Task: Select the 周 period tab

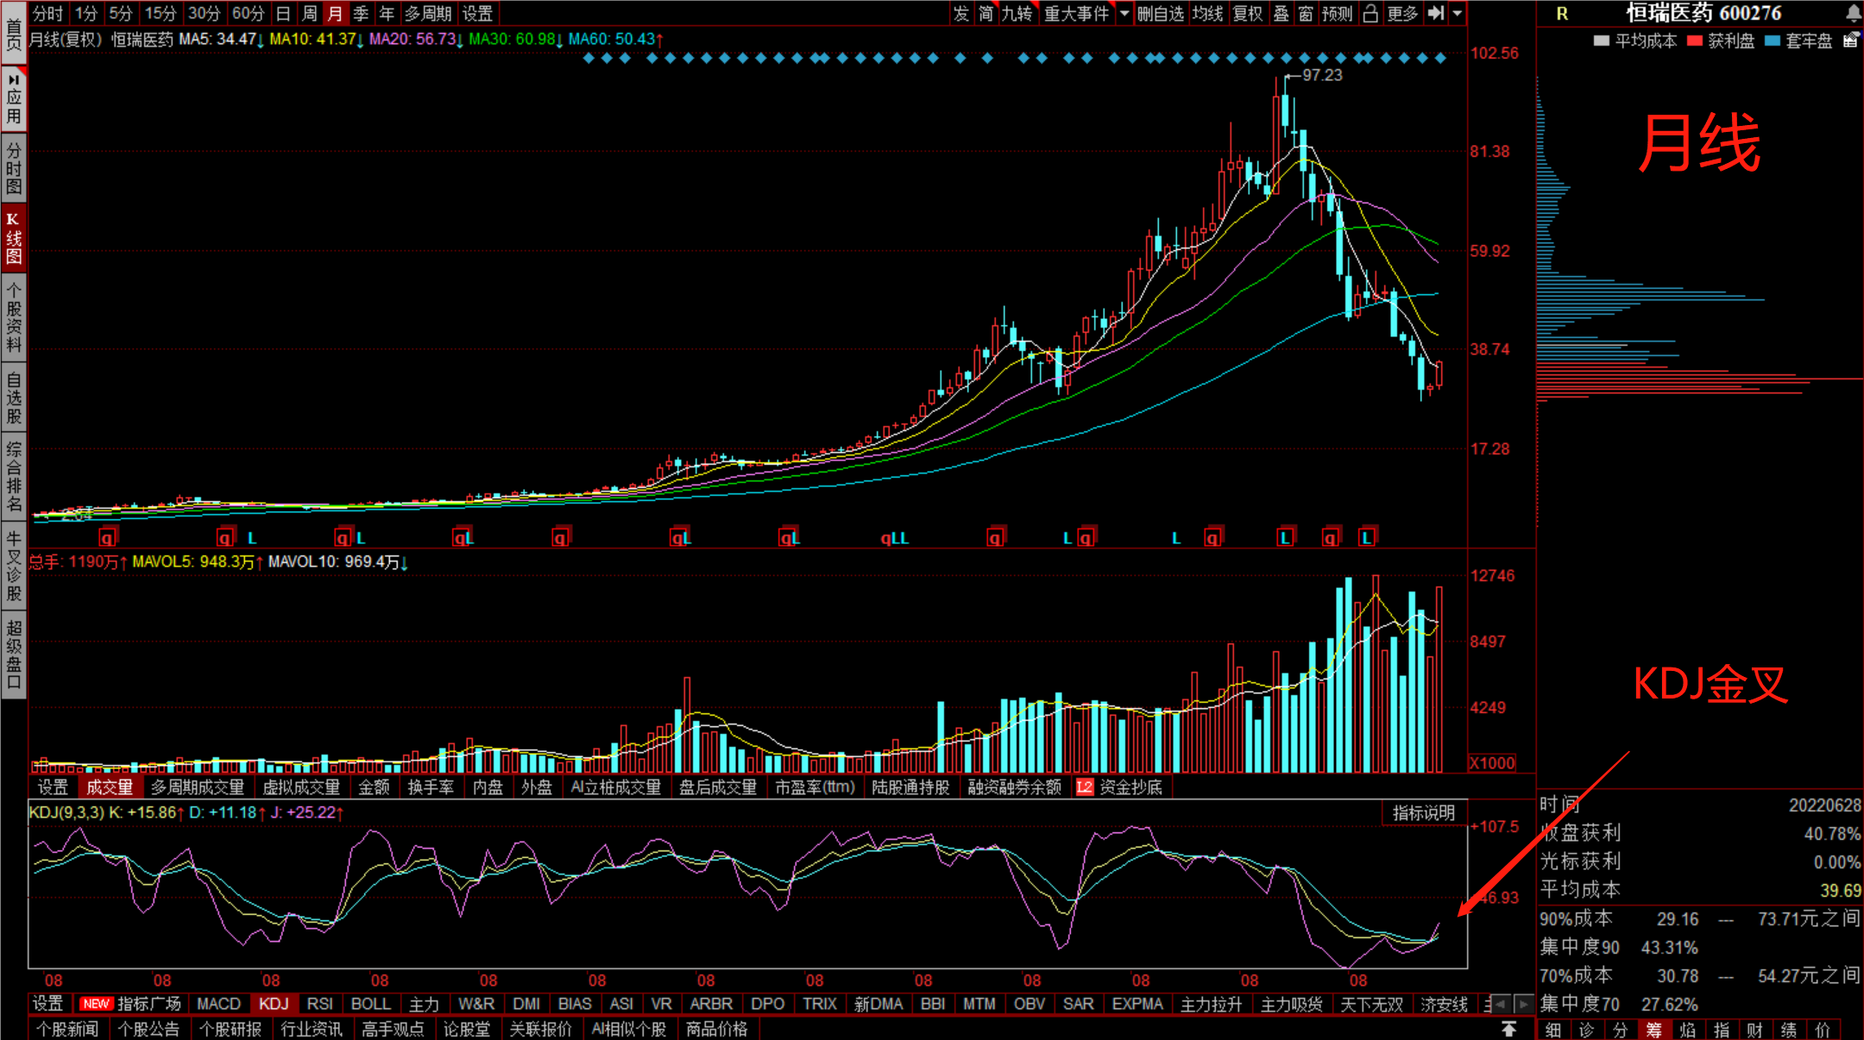Action: (x=309, y=13)
